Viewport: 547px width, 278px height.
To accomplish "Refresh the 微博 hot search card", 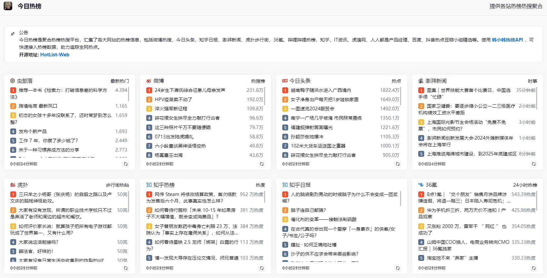I will (x=261, y=164).
